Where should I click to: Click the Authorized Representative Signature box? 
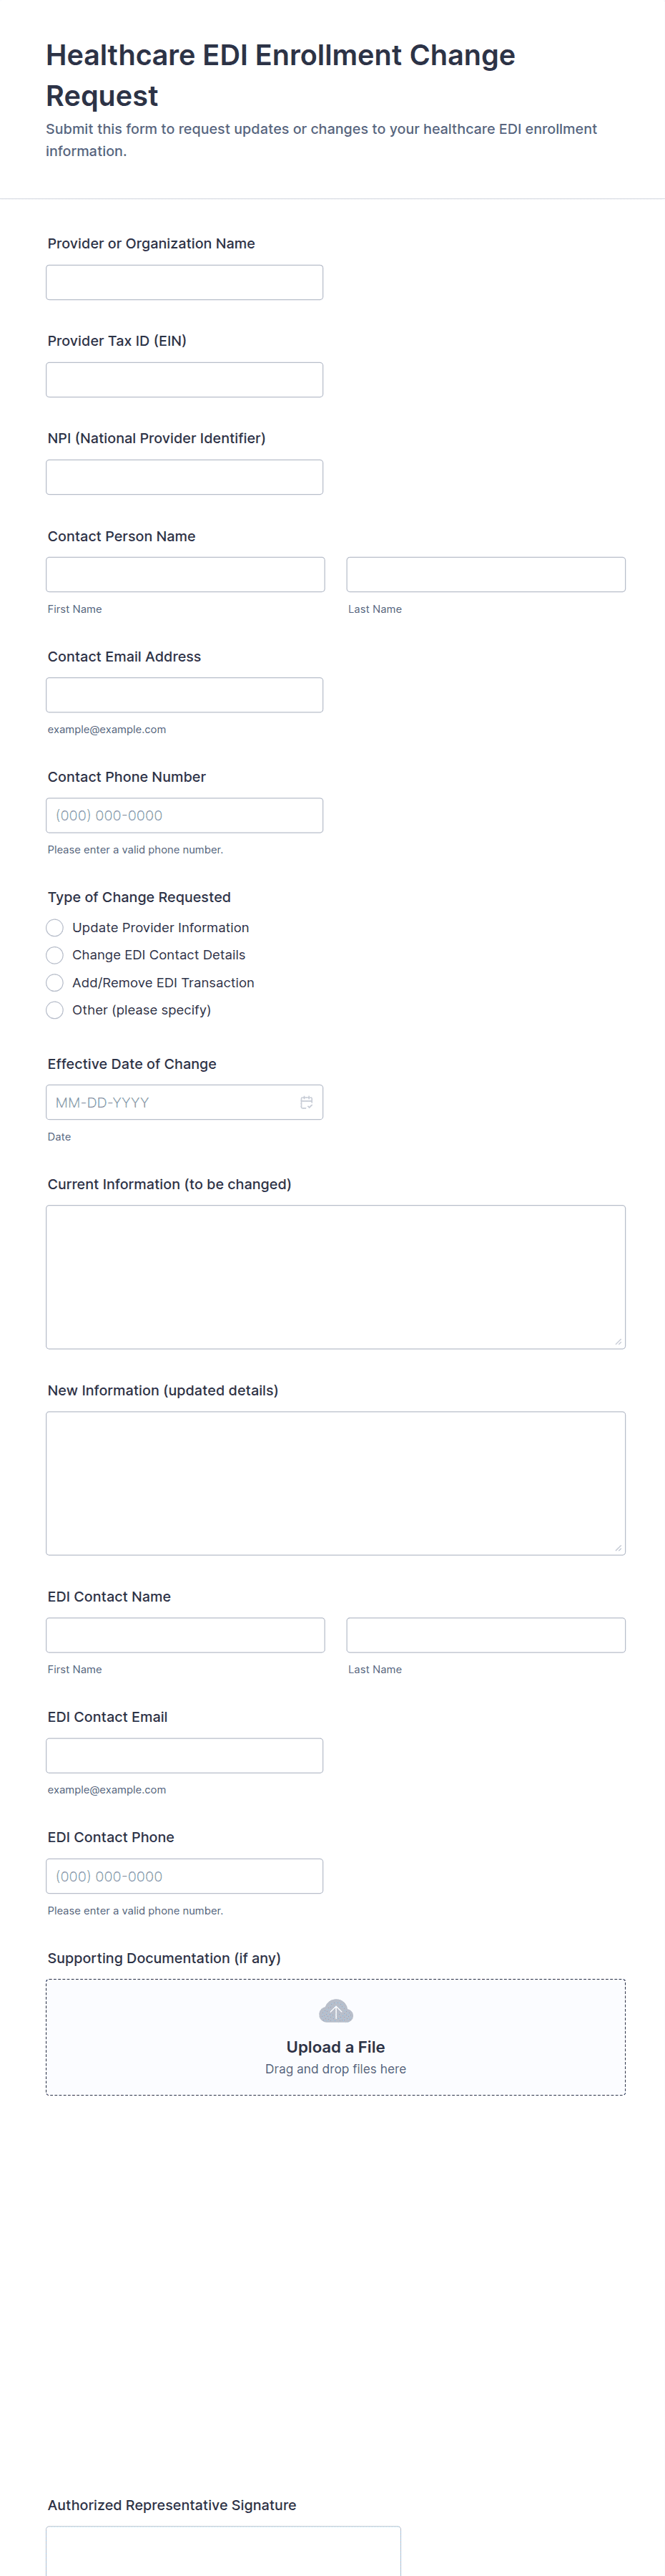click(224, 2550)
